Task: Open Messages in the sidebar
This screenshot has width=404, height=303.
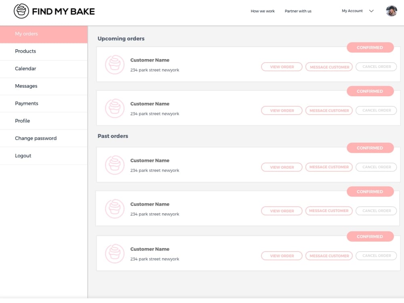Action: (44, 86)
